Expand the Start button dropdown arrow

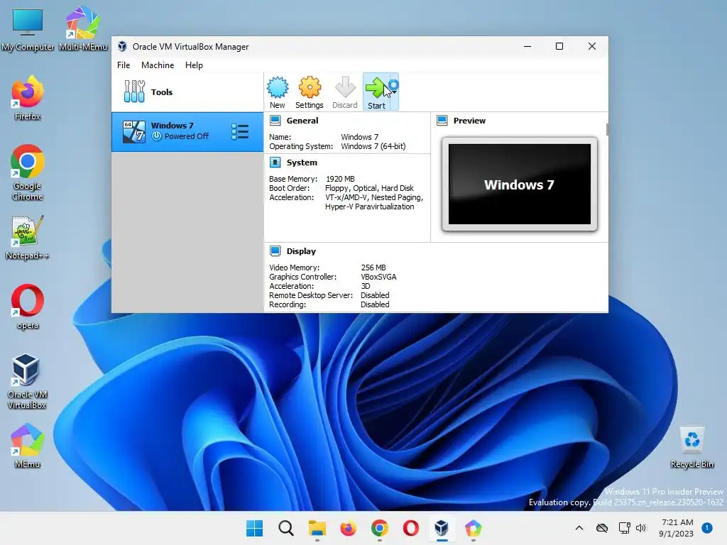[393, 92]
